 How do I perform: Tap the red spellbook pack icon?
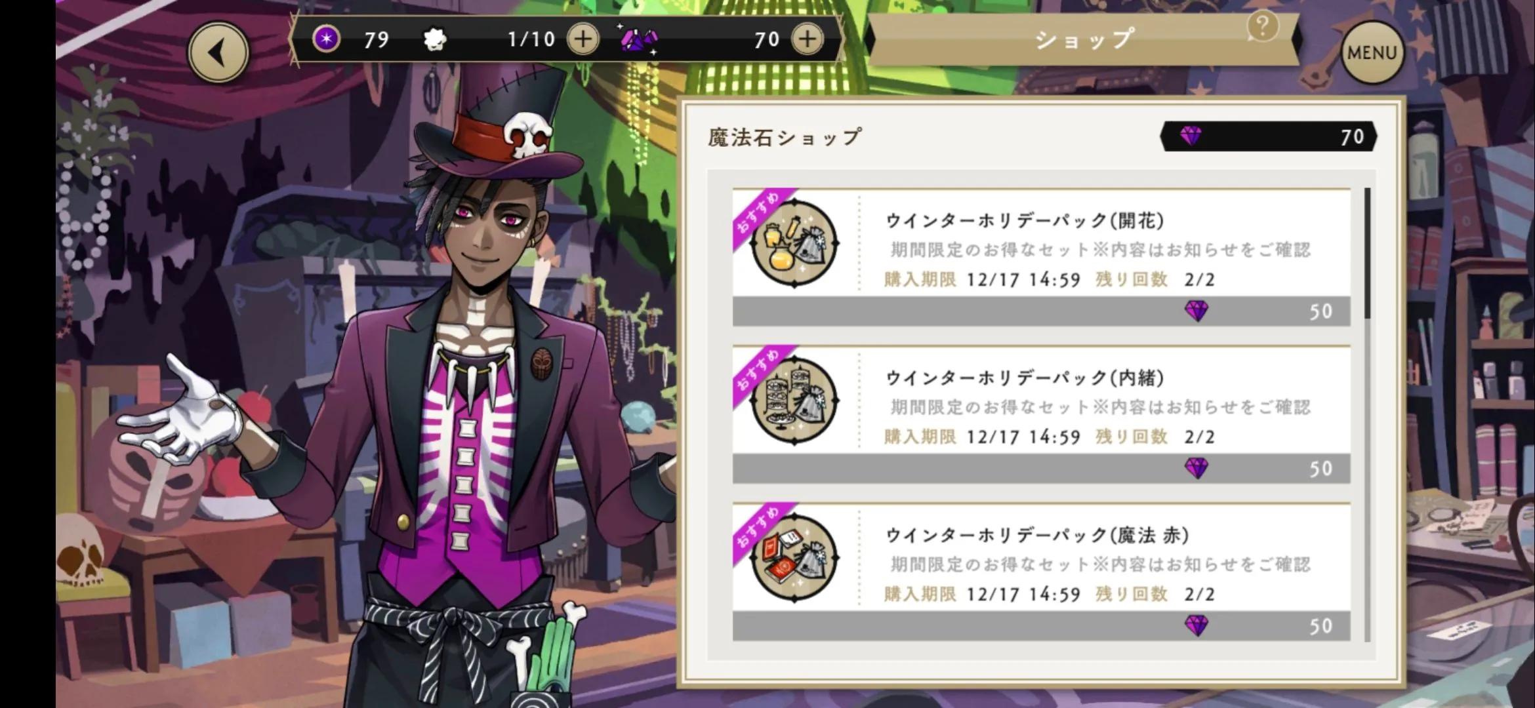tap(794, 558)
